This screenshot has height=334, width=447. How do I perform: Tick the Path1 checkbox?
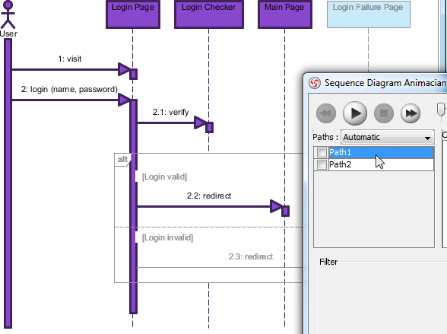tap(322, 152)
